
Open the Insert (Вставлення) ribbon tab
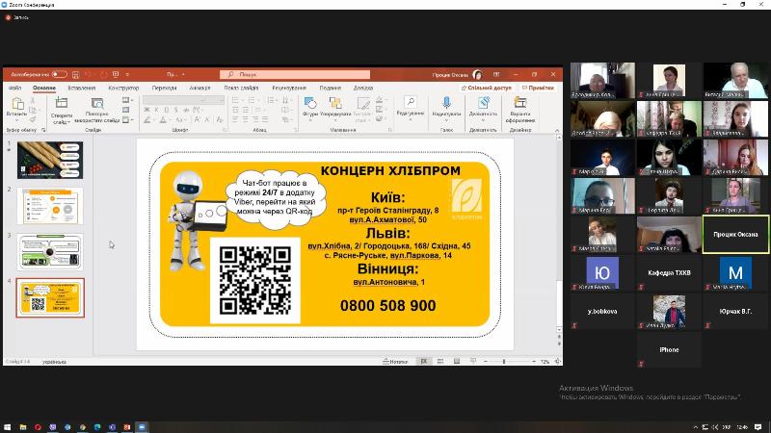(x=81, y=88)
